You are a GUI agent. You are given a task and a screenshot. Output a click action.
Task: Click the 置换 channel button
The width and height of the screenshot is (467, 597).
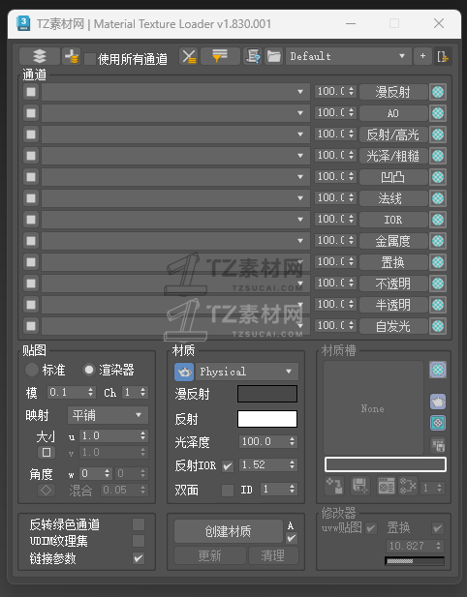[393, 262]
